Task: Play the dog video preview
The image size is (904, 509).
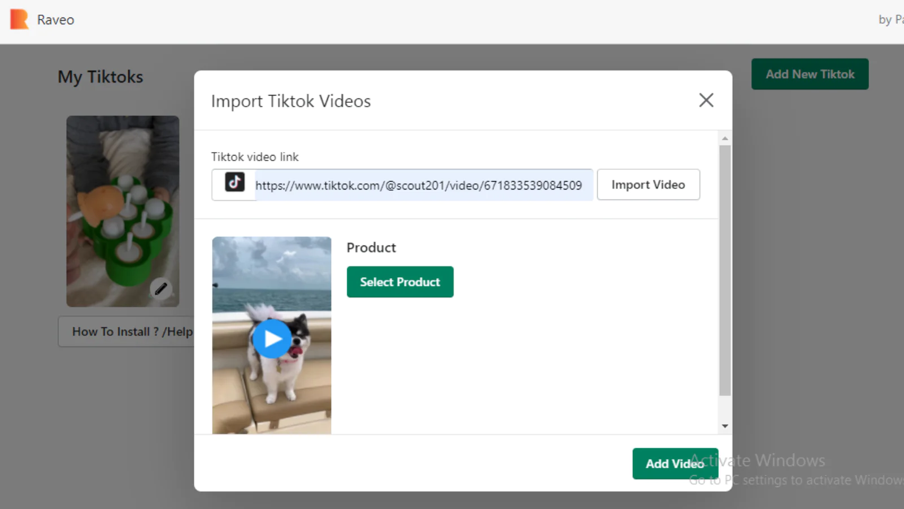Action: pos(272,339)
